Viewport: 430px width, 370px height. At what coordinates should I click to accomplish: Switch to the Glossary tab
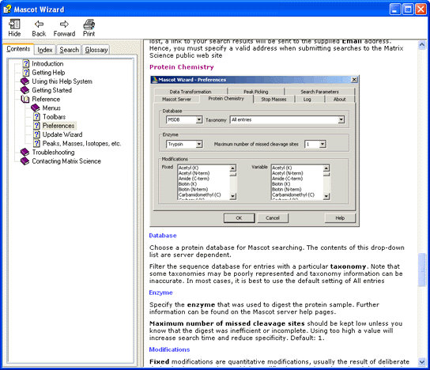pos(96,50)
